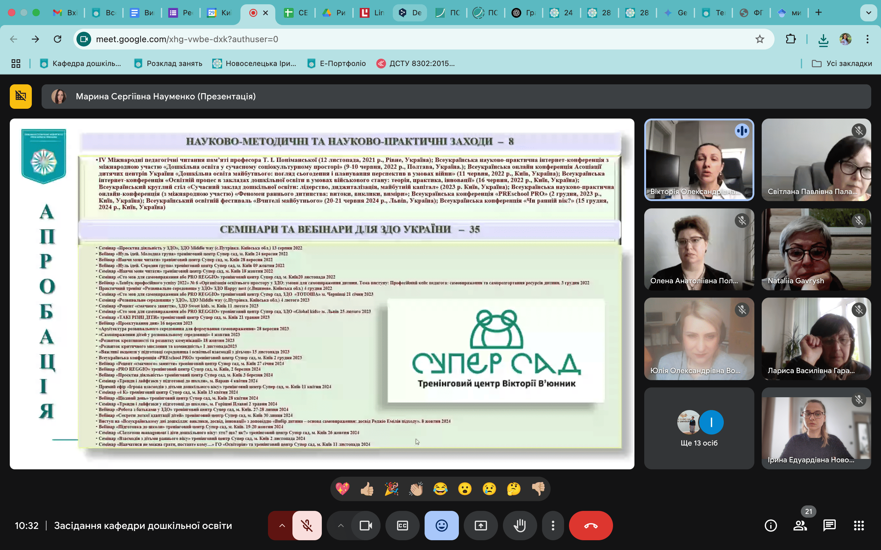The height and width of the screenshot is (550, 881).
Task: Switch to the Lin browser tab
Action: 372,13
